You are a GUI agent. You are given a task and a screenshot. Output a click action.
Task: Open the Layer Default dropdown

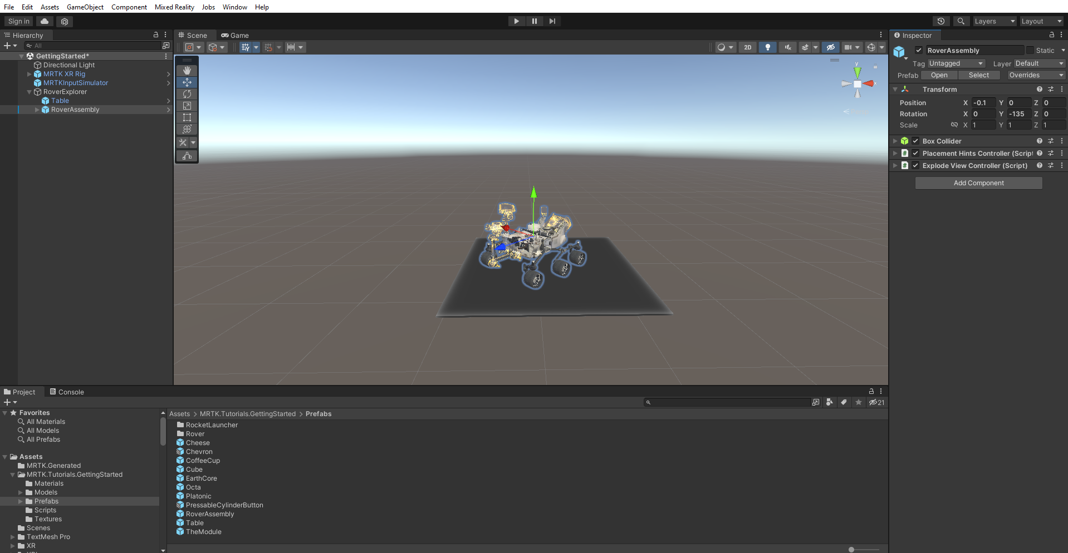[x=1039, y=63]
